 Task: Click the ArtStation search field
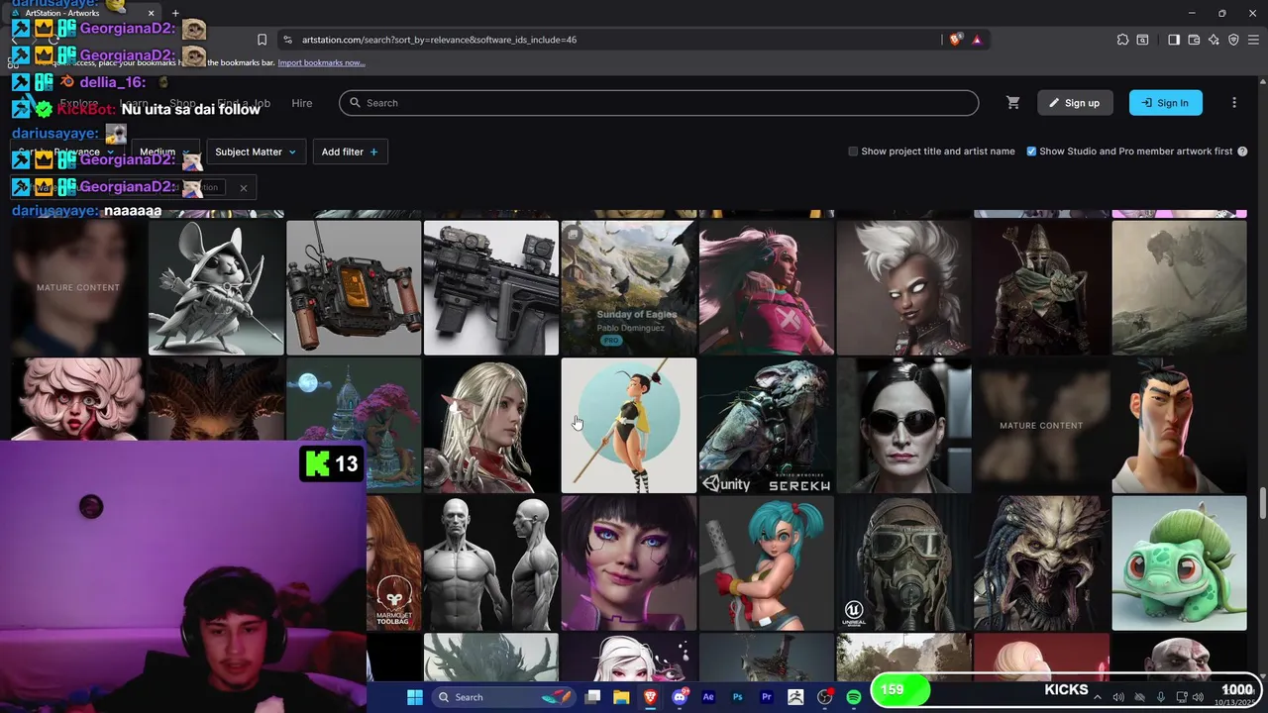click(x=659, y=103)
